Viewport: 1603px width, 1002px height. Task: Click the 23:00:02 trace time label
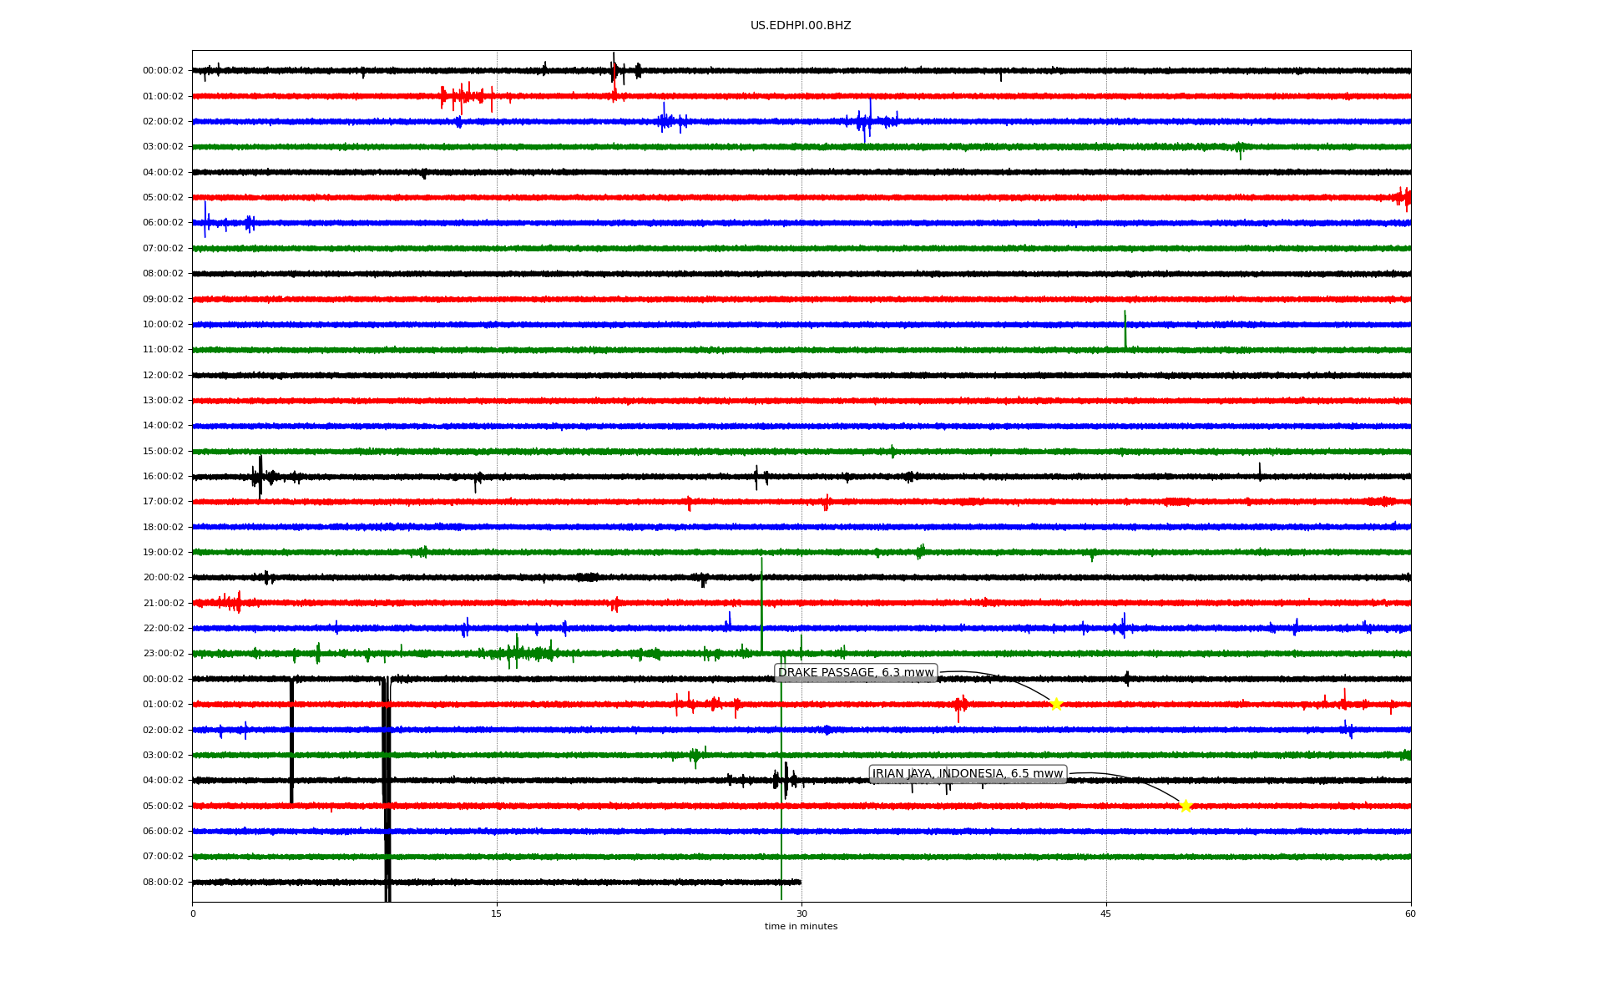163,654
